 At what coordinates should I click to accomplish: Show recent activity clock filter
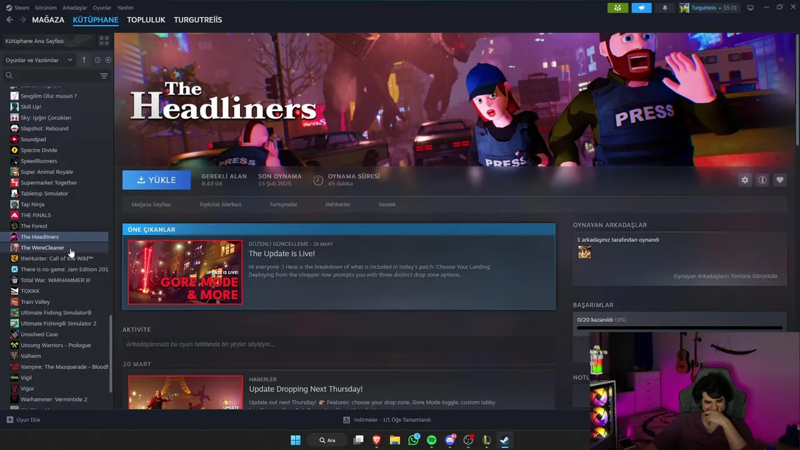[x=97, y=60]
